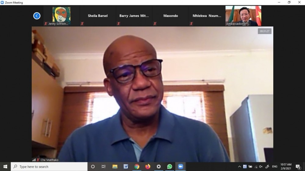Click the muted mic icon beside Che Matlhako
The image size is (305, 171).
38,160
